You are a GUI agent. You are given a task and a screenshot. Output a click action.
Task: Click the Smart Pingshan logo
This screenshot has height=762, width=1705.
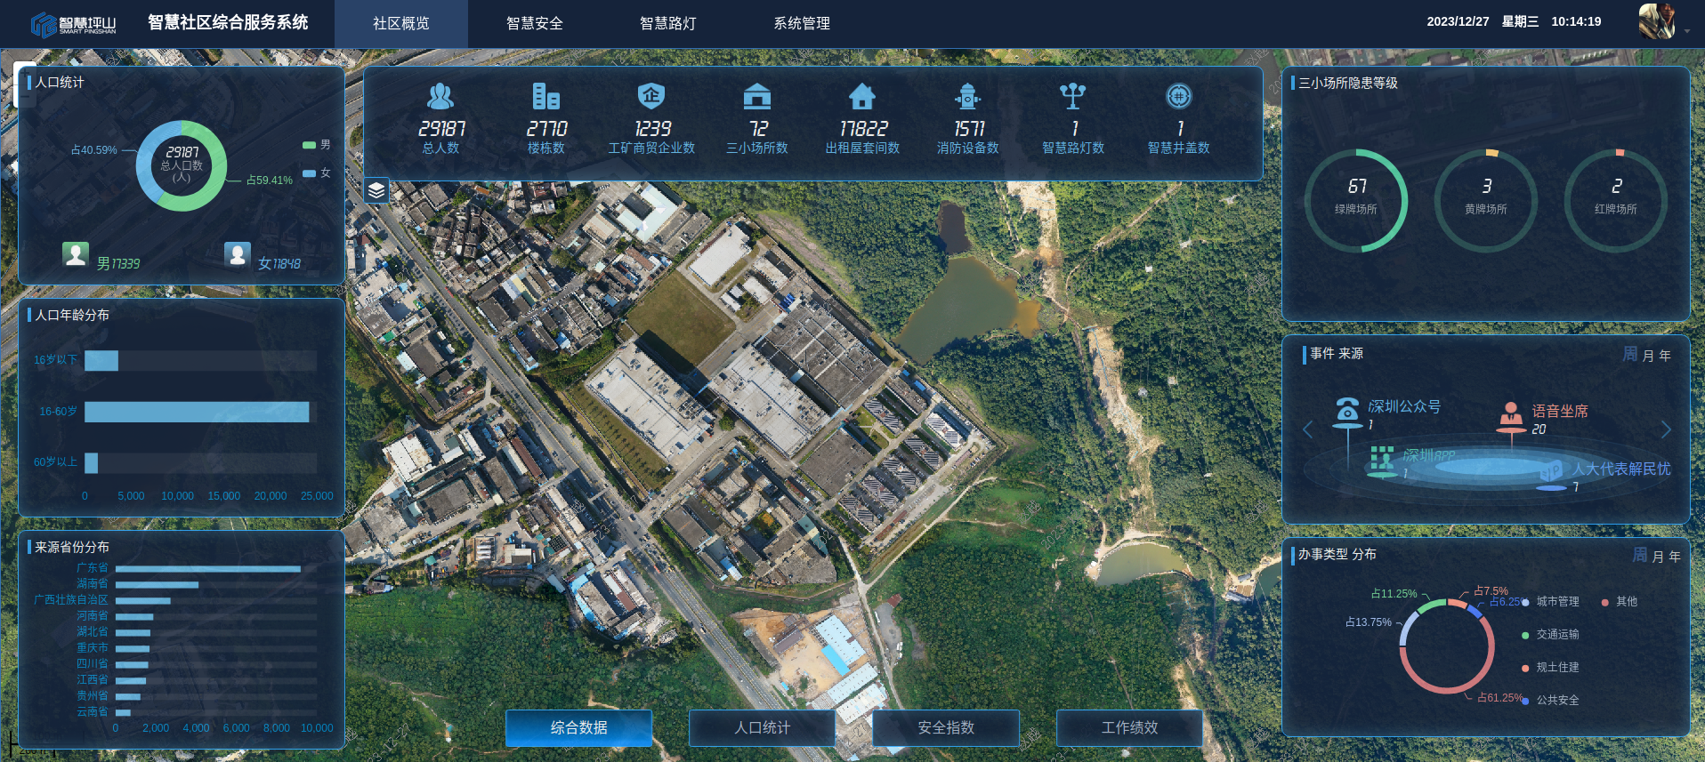tap(74, 24)
